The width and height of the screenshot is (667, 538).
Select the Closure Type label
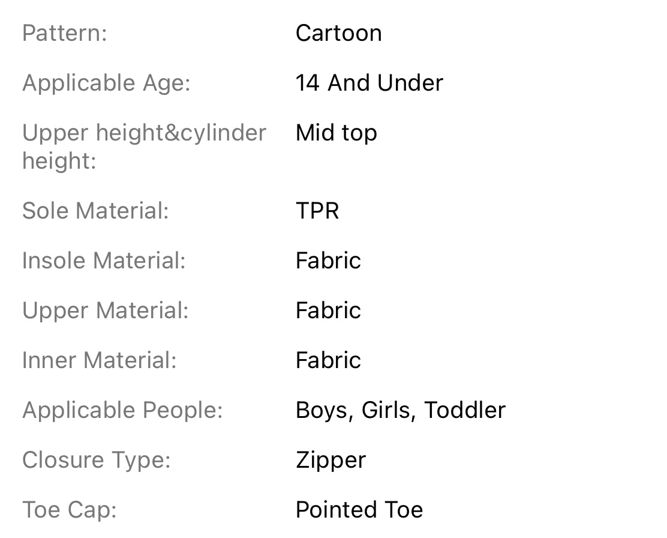pyautogui.click(x=96, y=461)
